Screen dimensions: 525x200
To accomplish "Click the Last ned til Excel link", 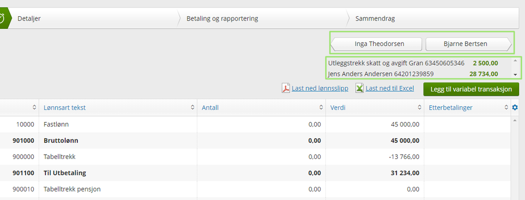I will [390, 88].
